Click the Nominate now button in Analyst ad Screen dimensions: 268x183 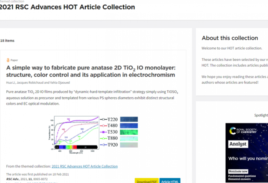(x=238, y=171)
